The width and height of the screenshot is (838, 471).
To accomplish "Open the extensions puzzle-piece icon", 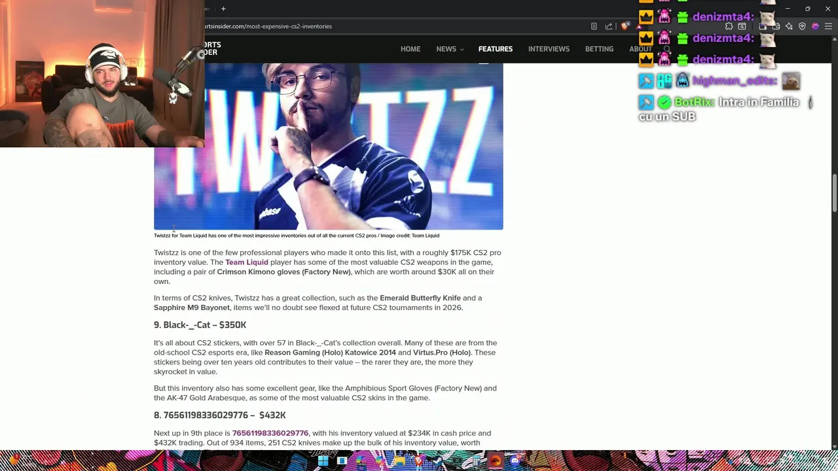I will point(729,26).
